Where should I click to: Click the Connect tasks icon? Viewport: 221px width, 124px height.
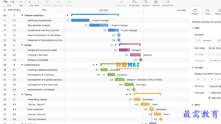(47, 2)
